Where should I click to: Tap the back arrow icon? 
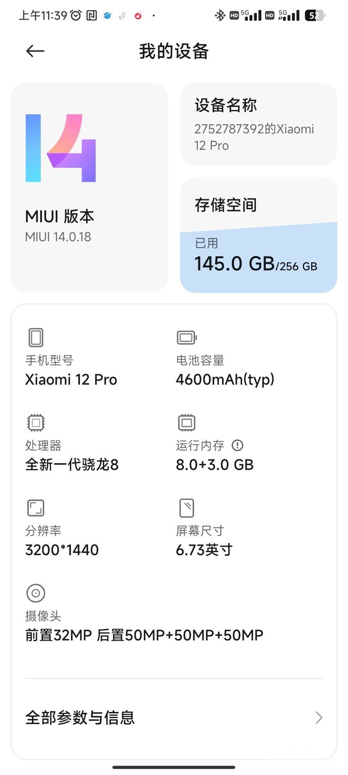tap(35, 51)
